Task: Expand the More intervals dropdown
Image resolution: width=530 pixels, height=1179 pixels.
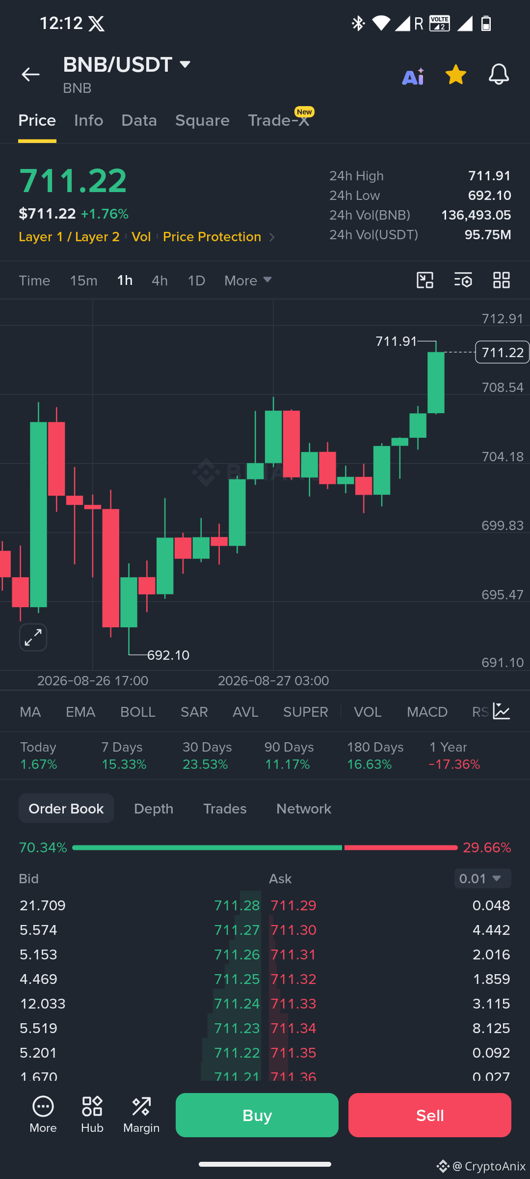Action: pos(248,281)
